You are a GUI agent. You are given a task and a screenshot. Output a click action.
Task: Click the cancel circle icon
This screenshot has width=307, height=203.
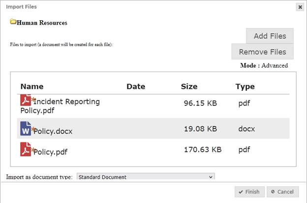point(273,192)
